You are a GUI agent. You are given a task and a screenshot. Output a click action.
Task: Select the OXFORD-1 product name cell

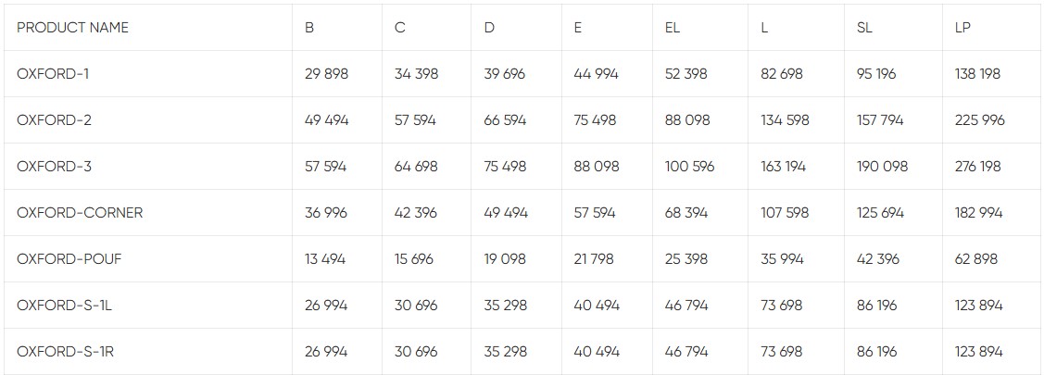coord(53,74)
